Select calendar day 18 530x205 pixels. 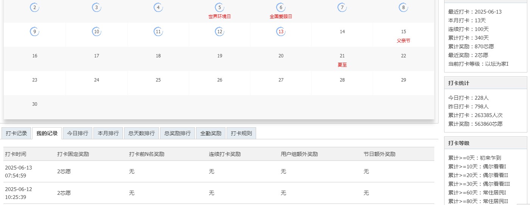[158, 56]
